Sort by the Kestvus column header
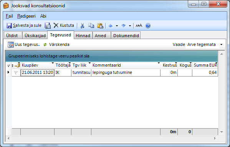The width and height of the screenshot is (230, 147). (x=169, y=65)
